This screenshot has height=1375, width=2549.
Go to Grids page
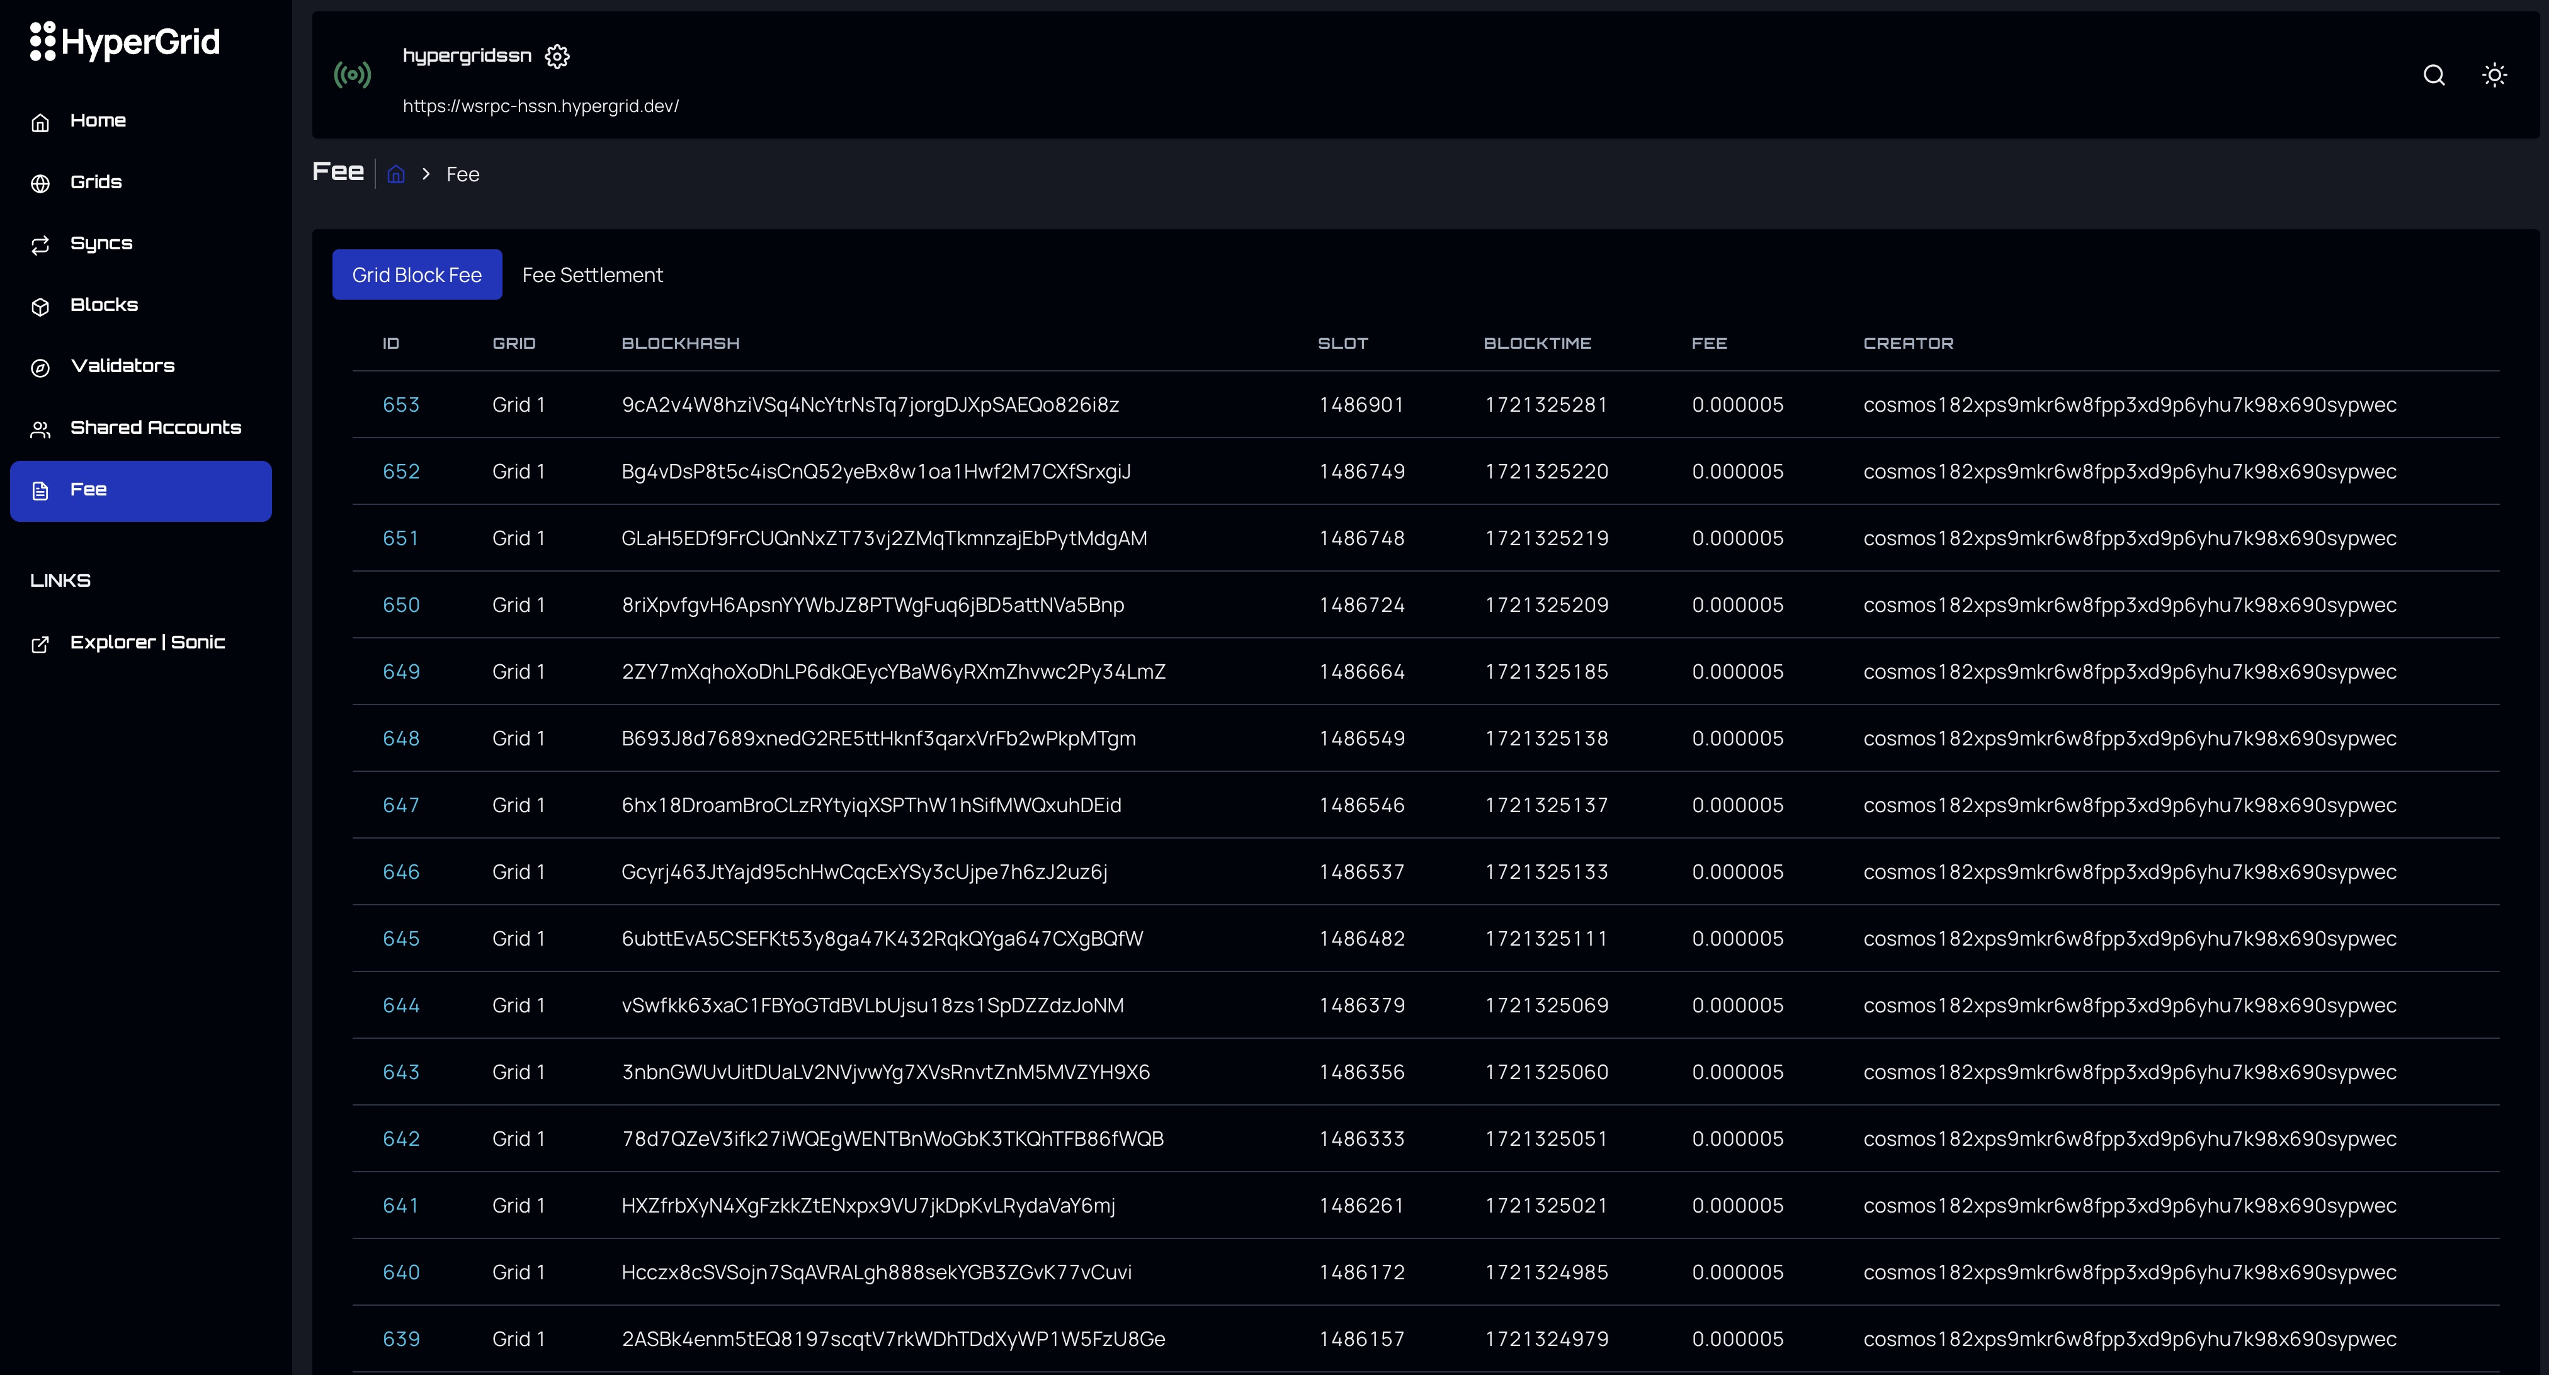[x=96, y=182]
